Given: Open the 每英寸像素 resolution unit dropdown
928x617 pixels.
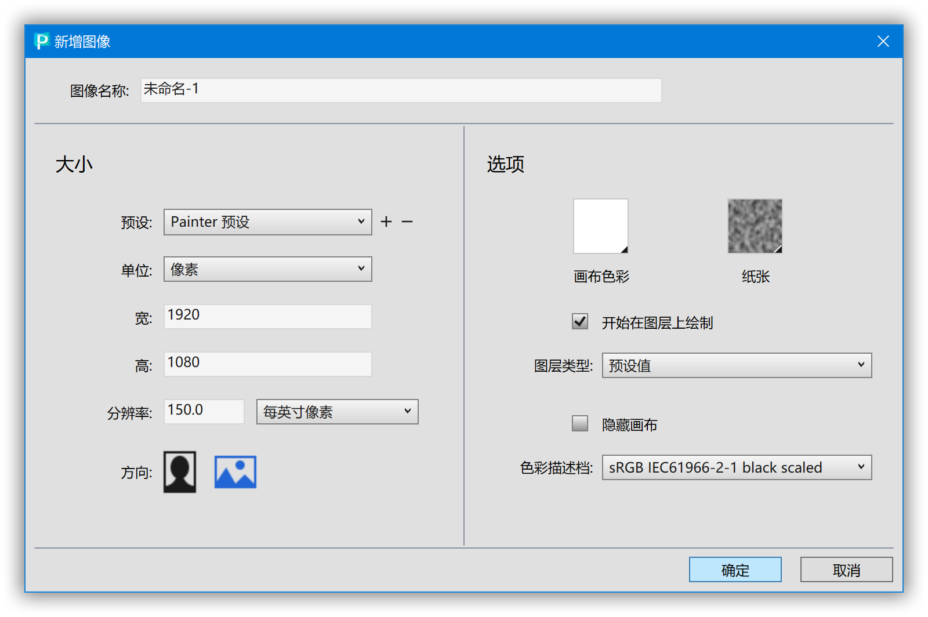Looking at the screenshot, I should [338, 412].
